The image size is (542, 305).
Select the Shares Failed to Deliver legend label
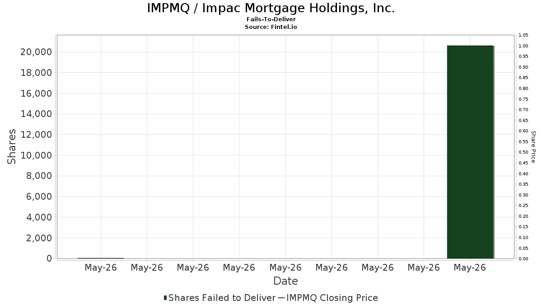coord(222,298)
